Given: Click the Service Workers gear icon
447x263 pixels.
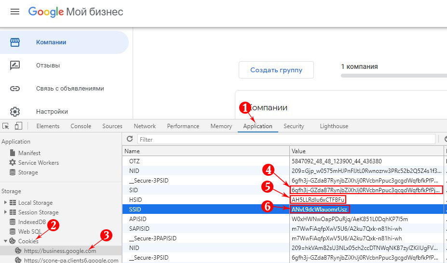Looking at the screenshot, I should click(12, 162).
